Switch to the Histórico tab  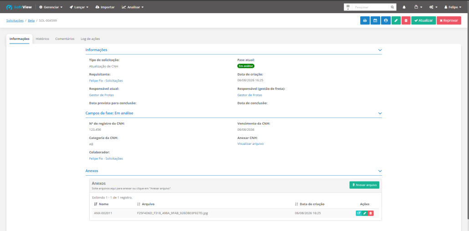pos(42,39)
